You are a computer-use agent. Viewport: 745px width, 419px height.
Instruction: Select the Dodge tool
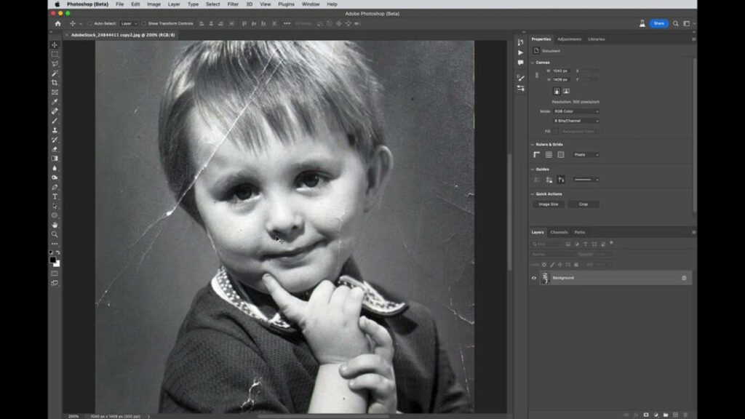coord(55,177)
